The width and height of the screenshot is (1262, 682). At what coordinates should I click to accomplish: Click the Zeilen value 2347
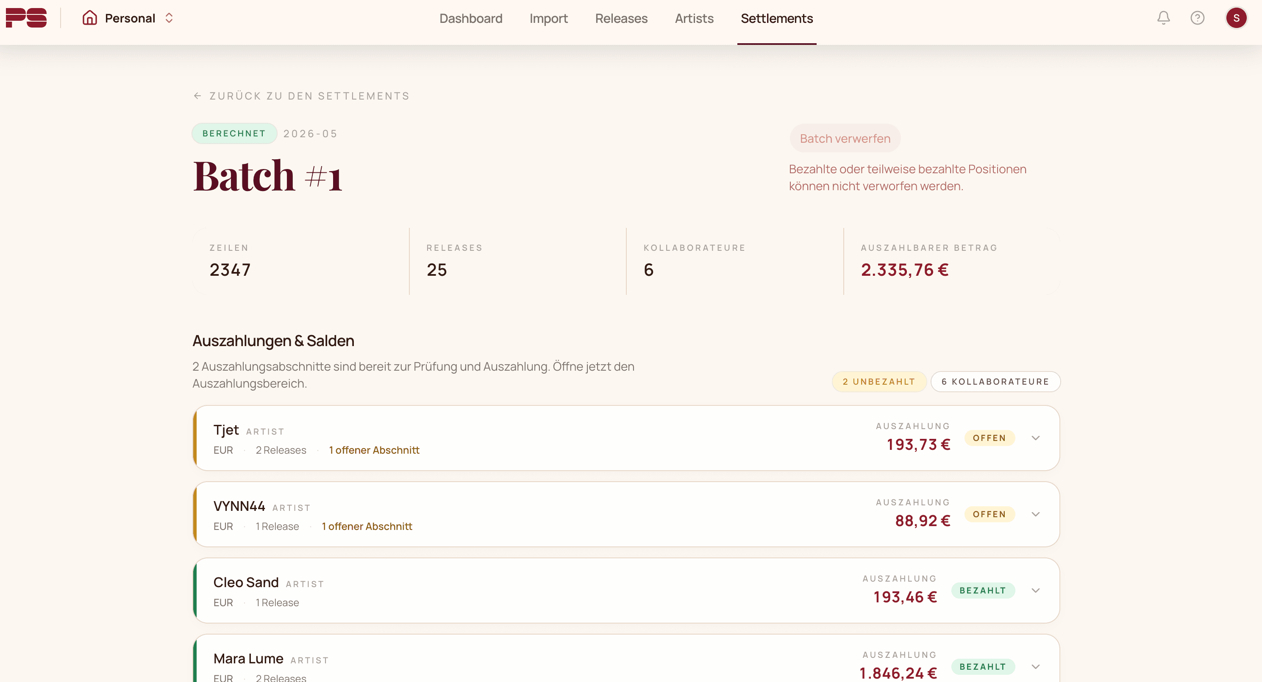click(x=230, y=270)
